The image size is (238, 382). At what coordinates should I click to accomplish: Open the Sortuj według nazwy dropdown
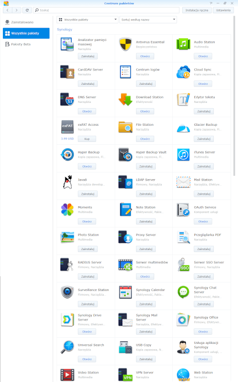(x=148, y=20)
